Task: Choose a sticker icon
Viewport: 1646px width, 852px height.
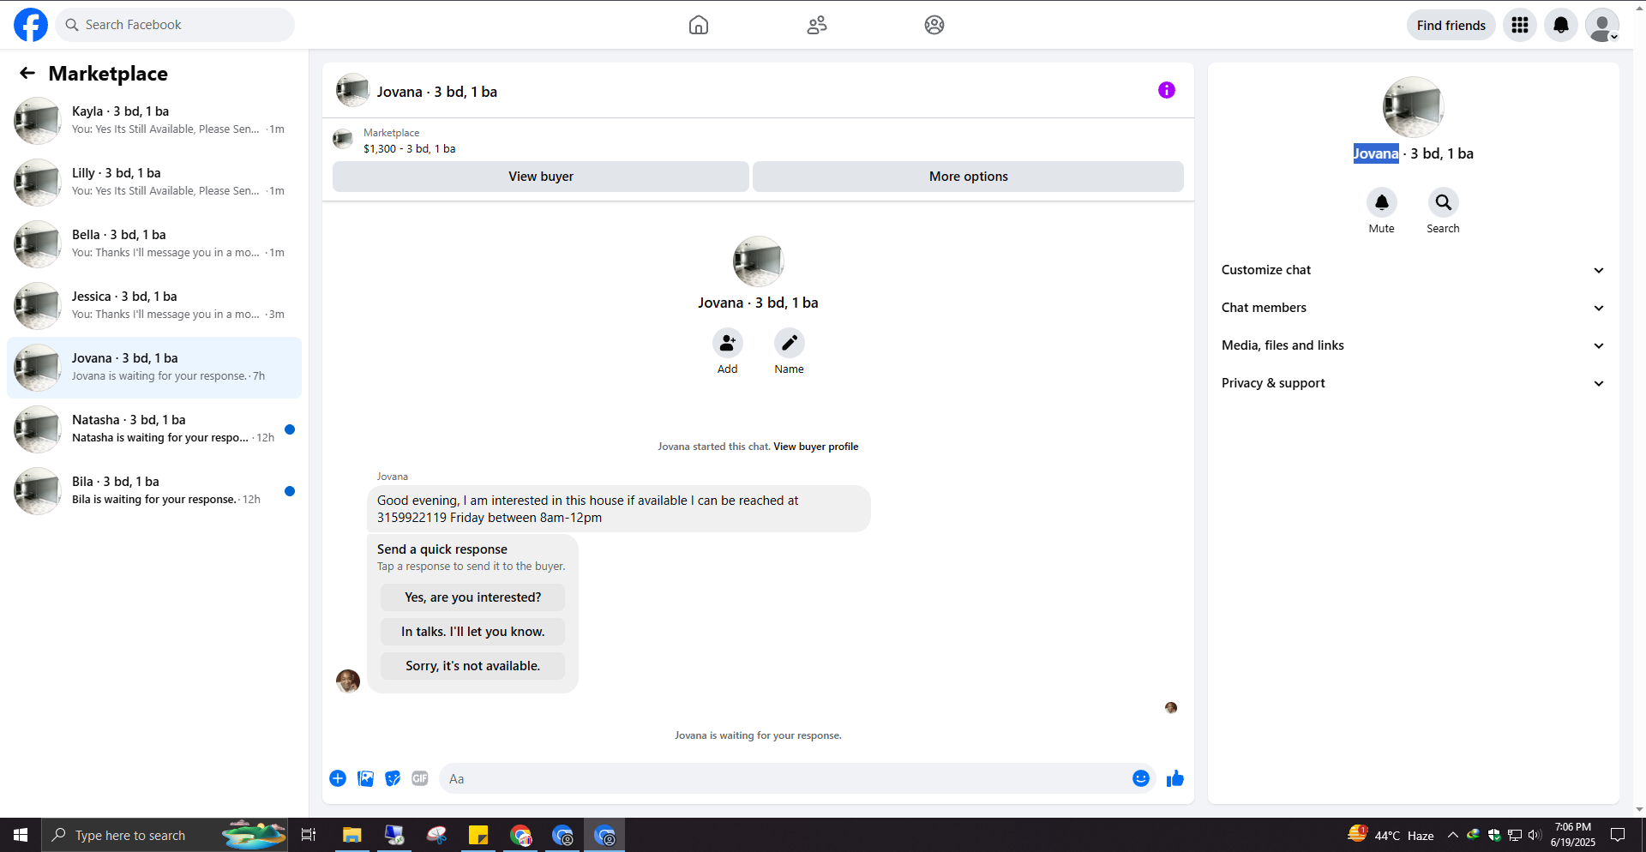Action: [393, 778]
